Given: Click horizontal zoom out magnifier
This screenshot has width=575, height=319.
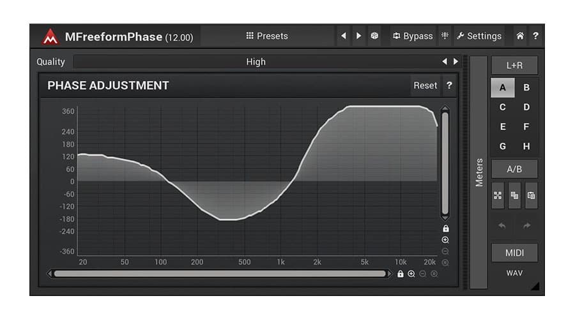Looking at the screenshot, I should [422, 274].
